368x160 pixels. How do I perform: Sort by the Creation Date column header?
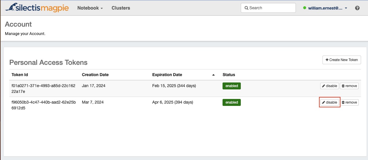(95, 75)
